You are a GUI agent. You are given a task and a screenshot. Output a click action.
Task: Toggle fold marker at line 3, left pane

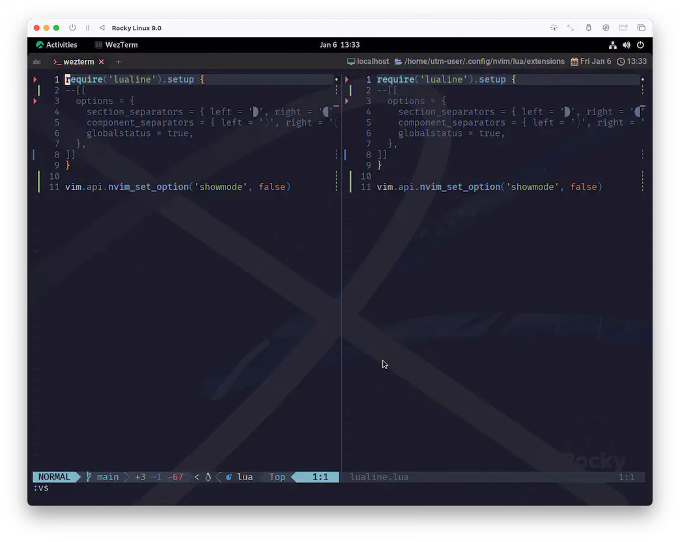pos(35,101)
